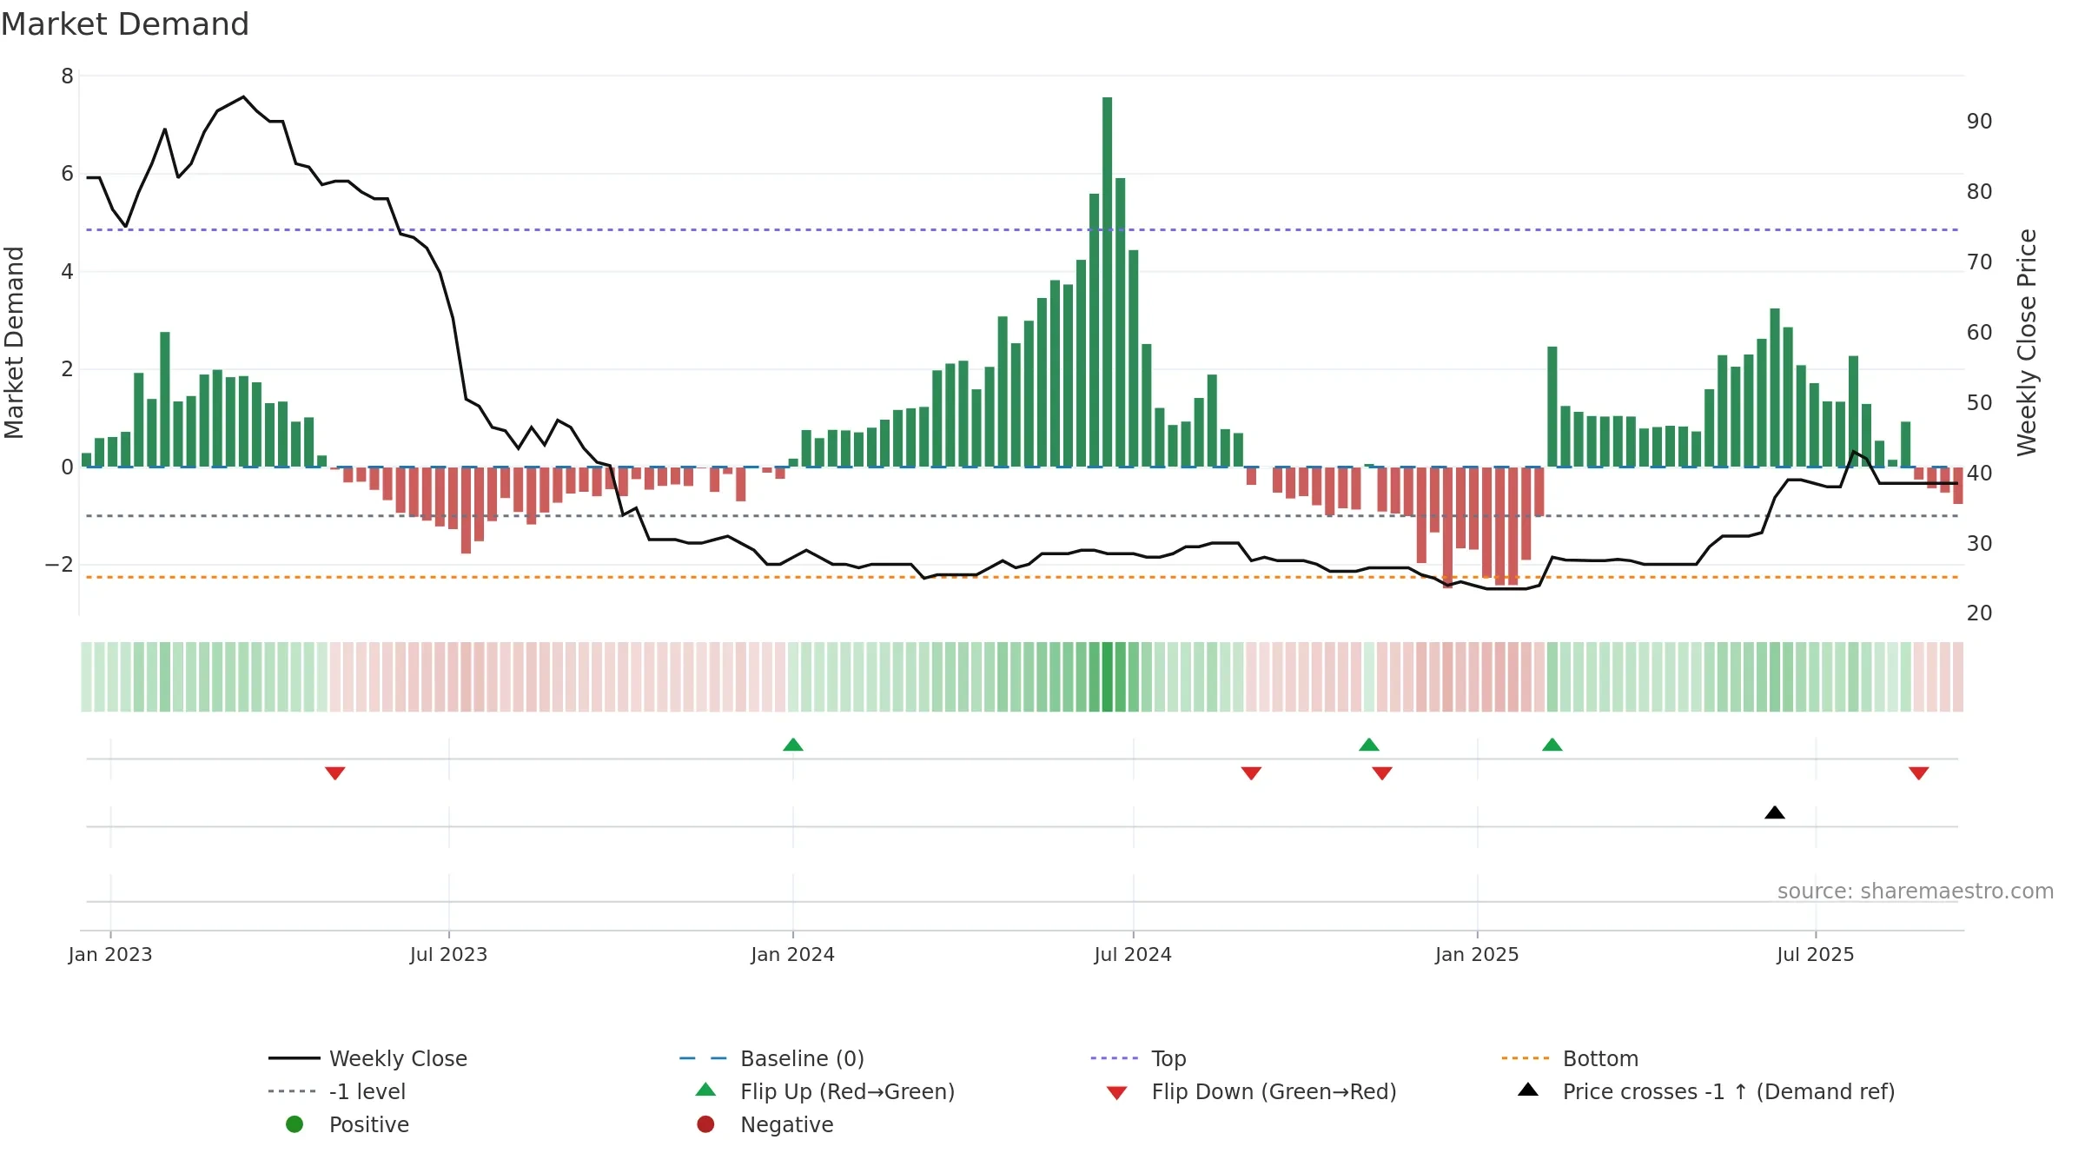
Task: Click the tallest green demand bar in June 2024
Action: coord(1108,282)
